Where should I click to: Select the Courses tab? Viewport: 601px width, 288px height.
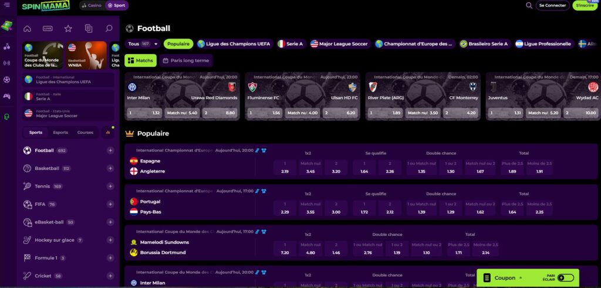(85, 133)
